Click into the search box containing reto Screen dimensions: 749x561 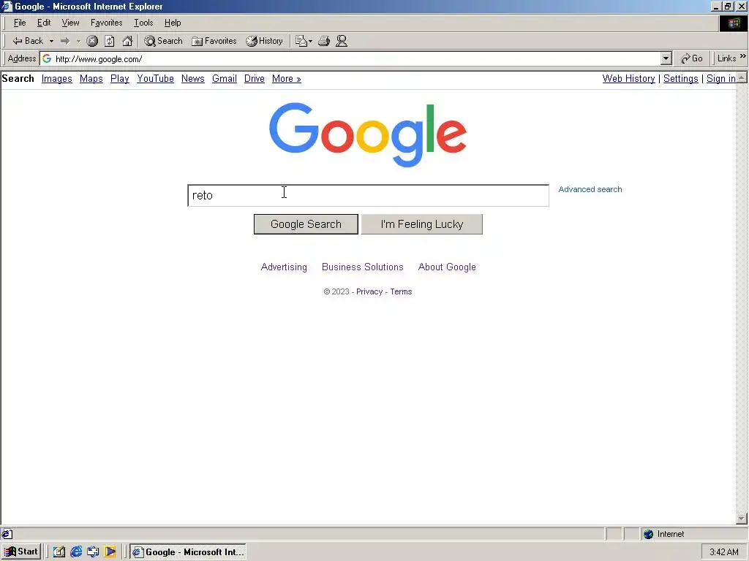pos(369,196)
